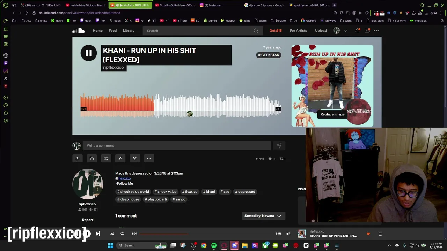Open X icon in the browser sidebar

click(x=6, y=78)
